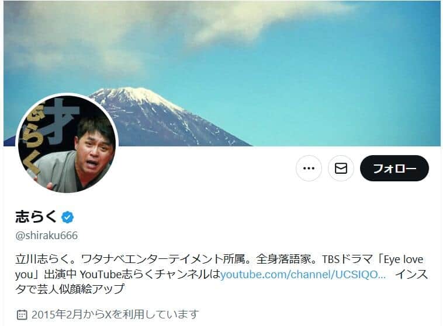Open the three-dot more options menu
This screenshot has width=443, height=326.
309,168
